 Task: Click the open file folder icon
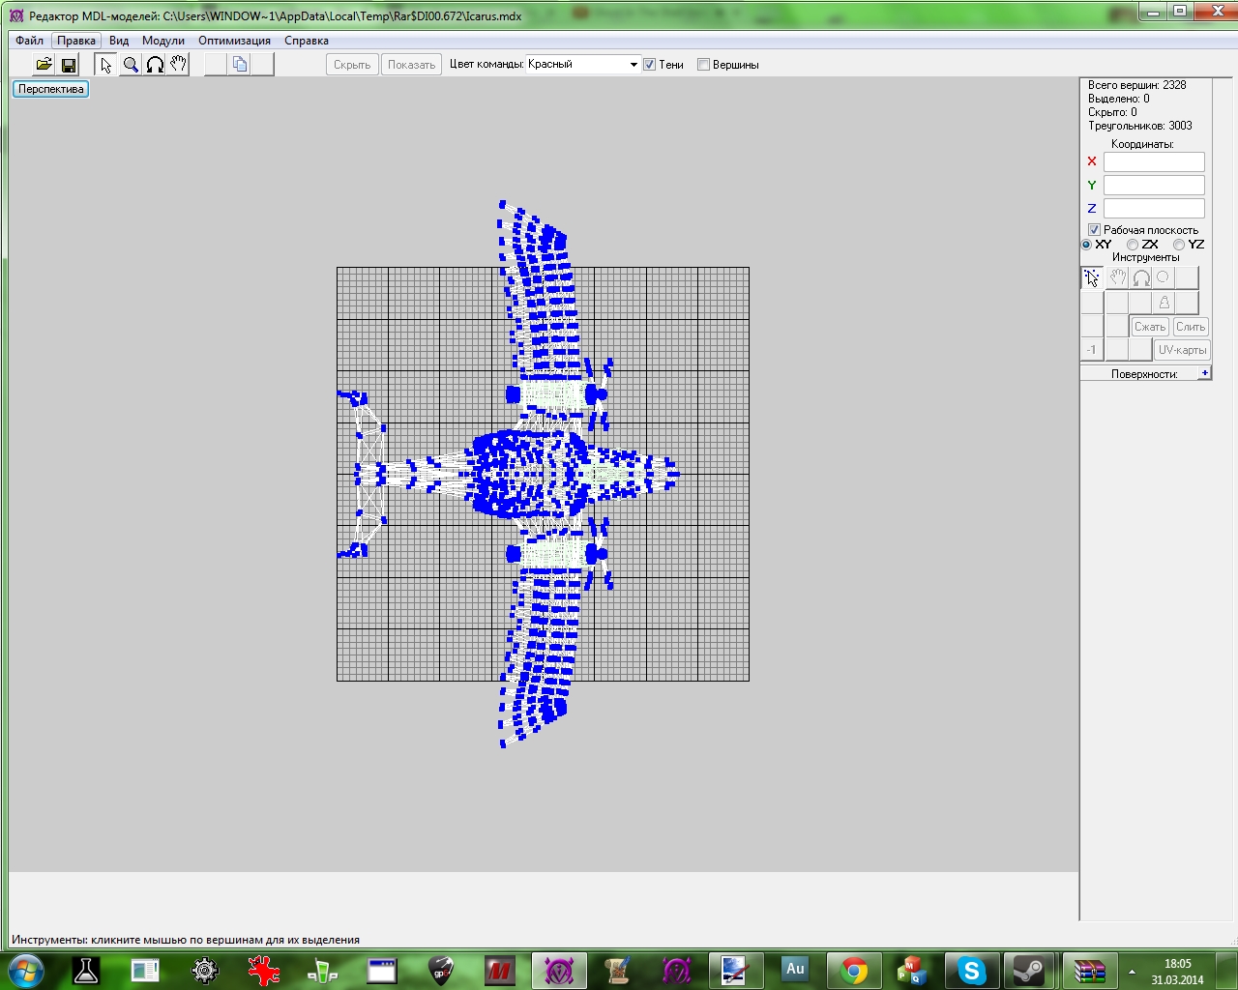44,65
